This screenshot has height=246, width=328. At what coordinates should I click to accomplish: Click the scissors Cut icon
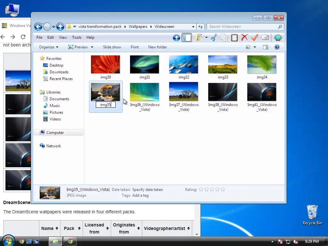[214, 38]
